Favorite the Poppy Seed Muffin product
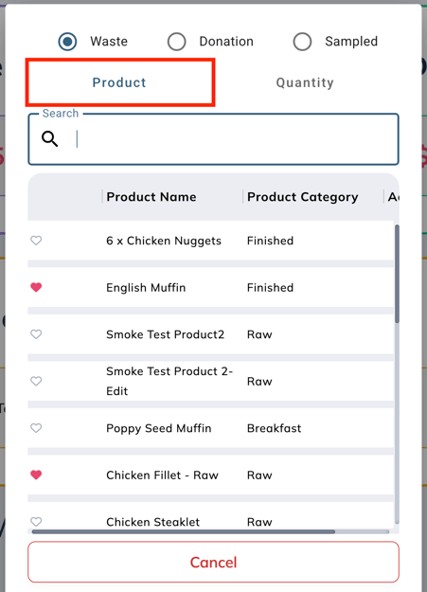Screen dimensions: 427x592 [x=36, y=428]
